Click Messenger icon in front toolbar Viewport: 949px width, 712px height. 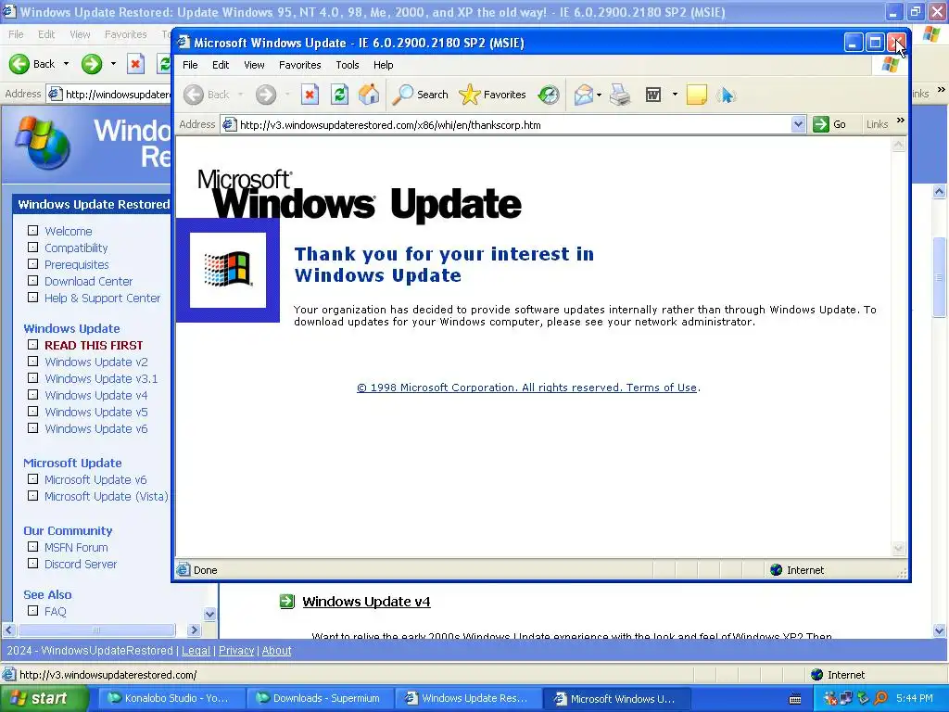(x=726, y=95)
